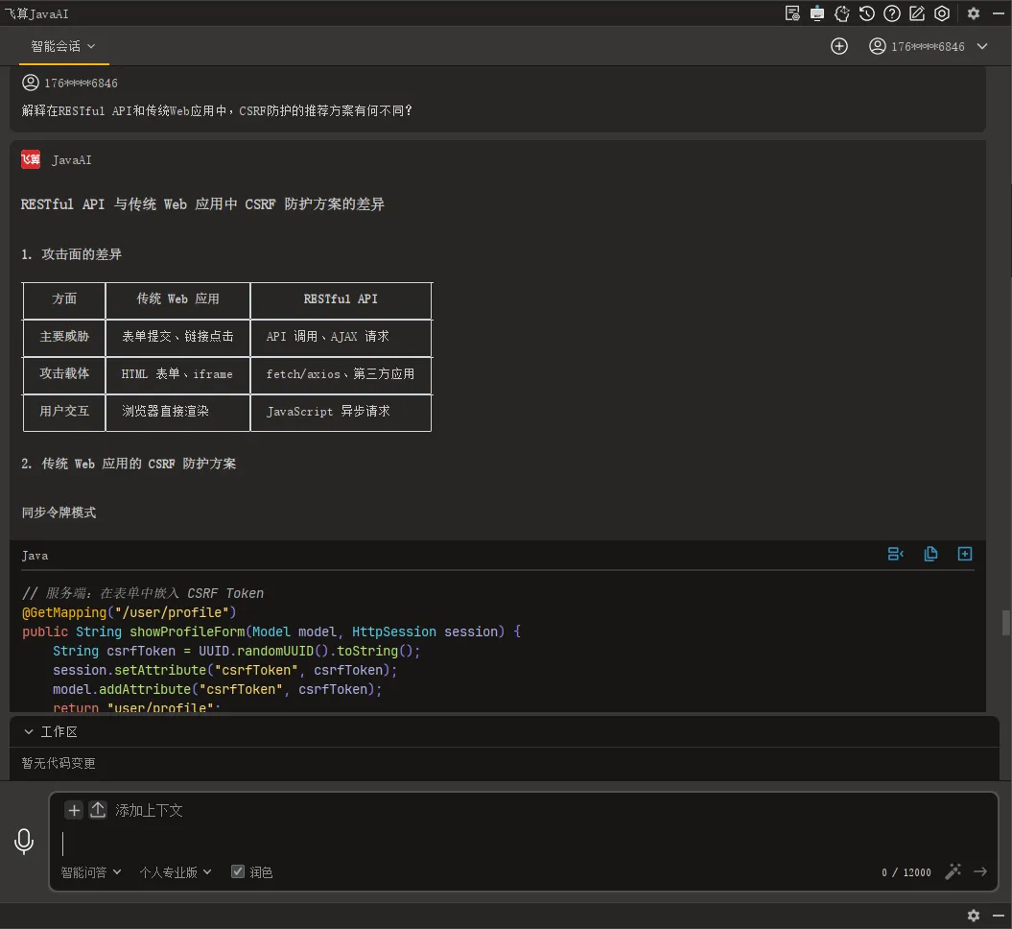Click the user question about CSRF protection
Viewport: 1012px width, 929px height.
pyautogui.click(x=217, y=111)
